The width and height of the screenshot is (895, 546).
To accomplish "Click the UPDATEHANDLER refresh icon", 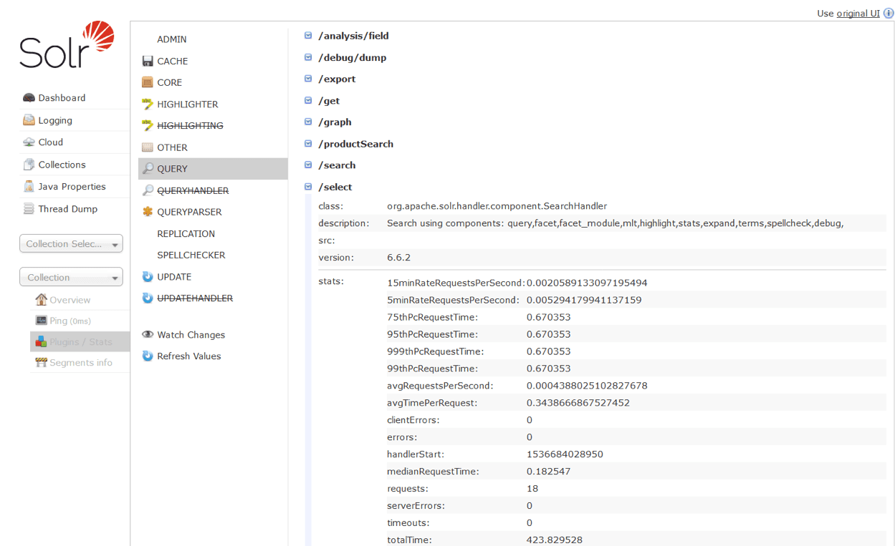I will click(x=148, y=298).
